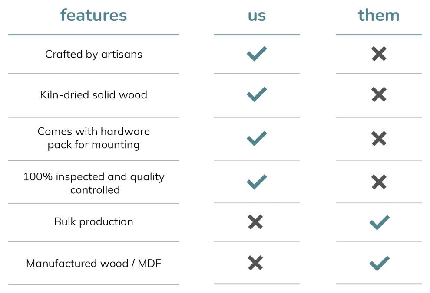Click the 'us' checkmark for hardware pack row
Viewport: 430px width, 293px height.
click(x=257, y=138)
